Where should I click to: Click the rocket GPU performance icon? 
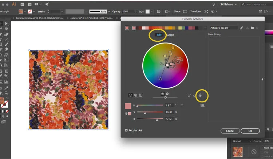[x=47, y=4]
